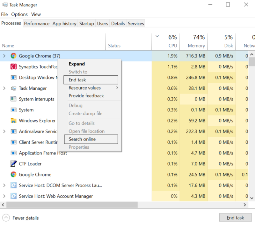This screenshot has height=226, width=255.
Task: Click the Google Chrome (37) process icon
Action: pos(13,56)
